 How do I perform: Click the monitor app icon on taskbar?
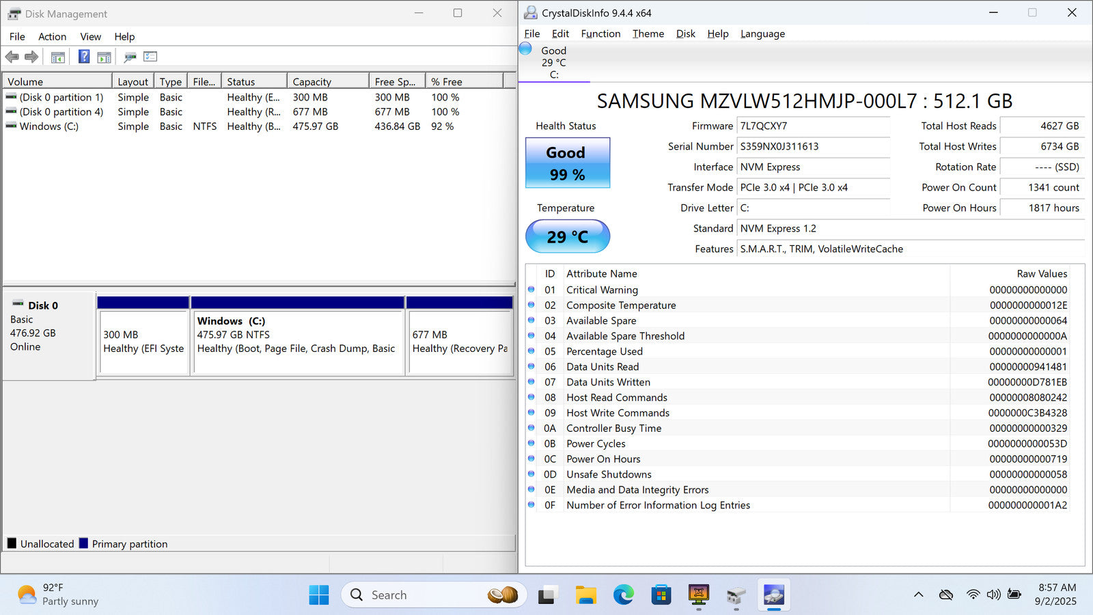[699, 595]
